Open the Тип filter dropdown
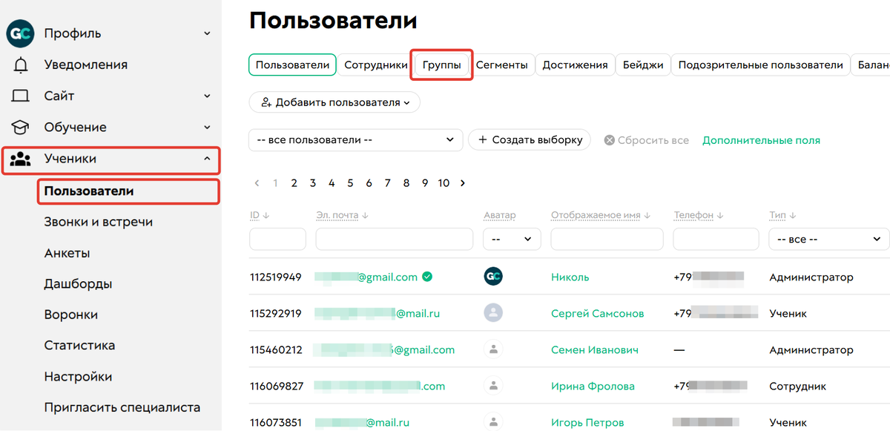Screen dimensions: 890x431 (x=828, y=239)
